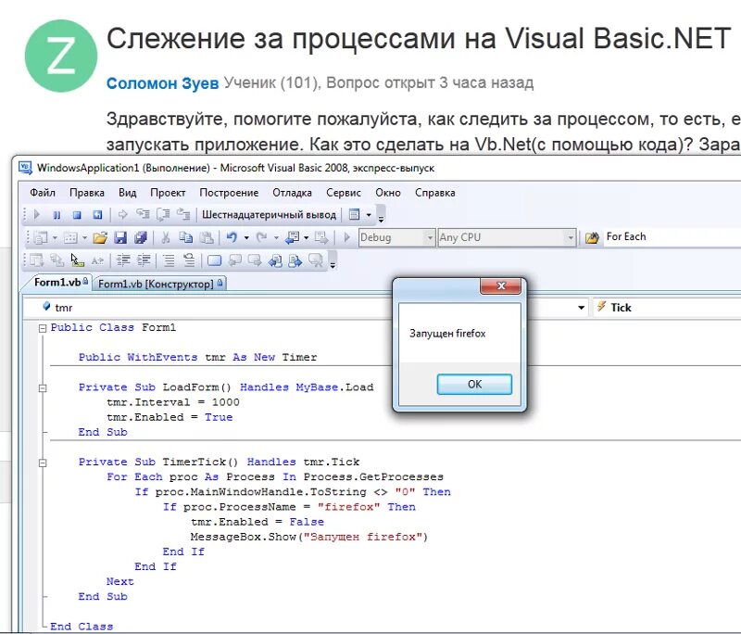741x634 pixels.
Task: Open the Debug configuration combo box
Action: coord(396,237)
